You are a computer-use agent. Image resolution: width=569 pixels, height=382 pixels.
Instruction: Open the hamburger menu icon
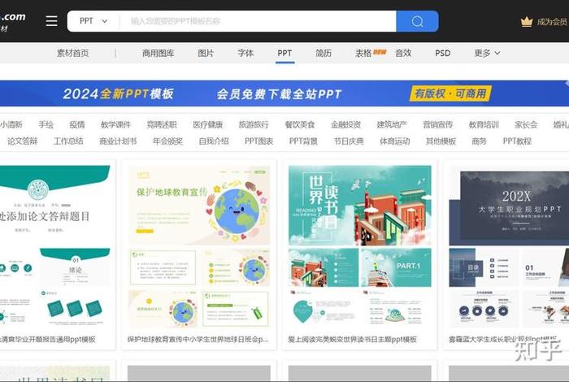[x=51, y=21]
